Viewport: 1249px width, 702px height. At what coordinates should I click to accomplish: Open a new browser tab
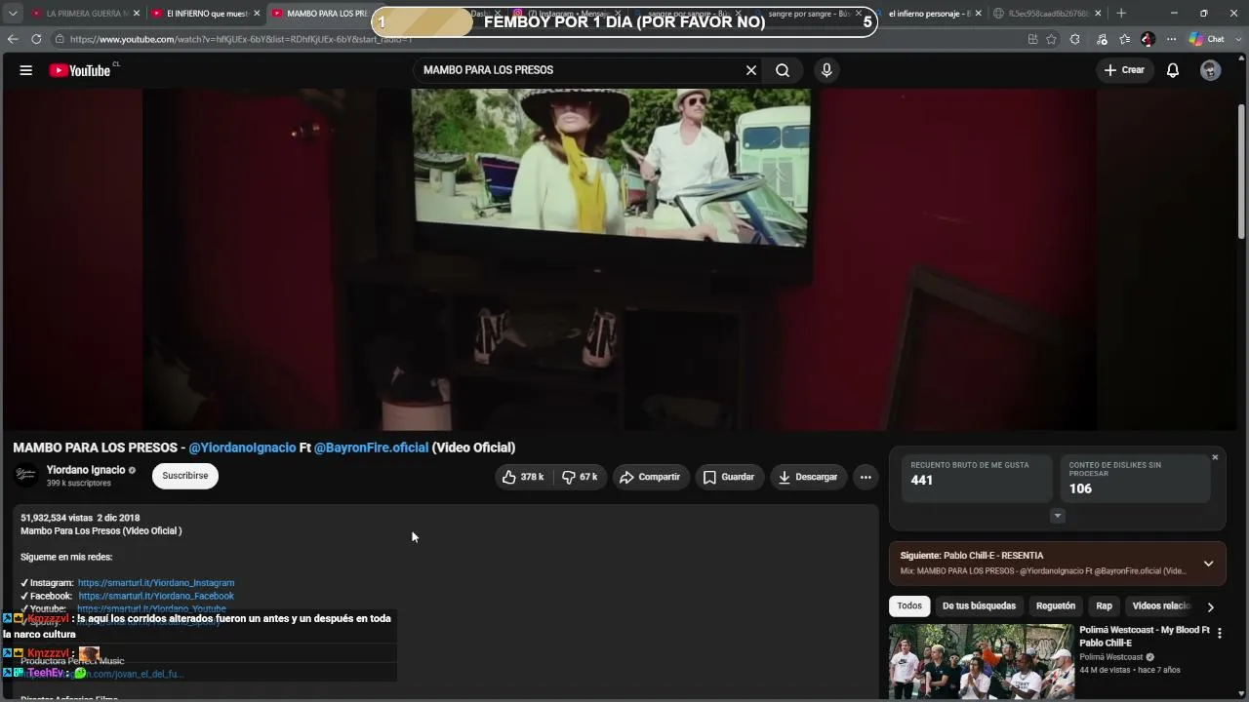point(1121,14)
